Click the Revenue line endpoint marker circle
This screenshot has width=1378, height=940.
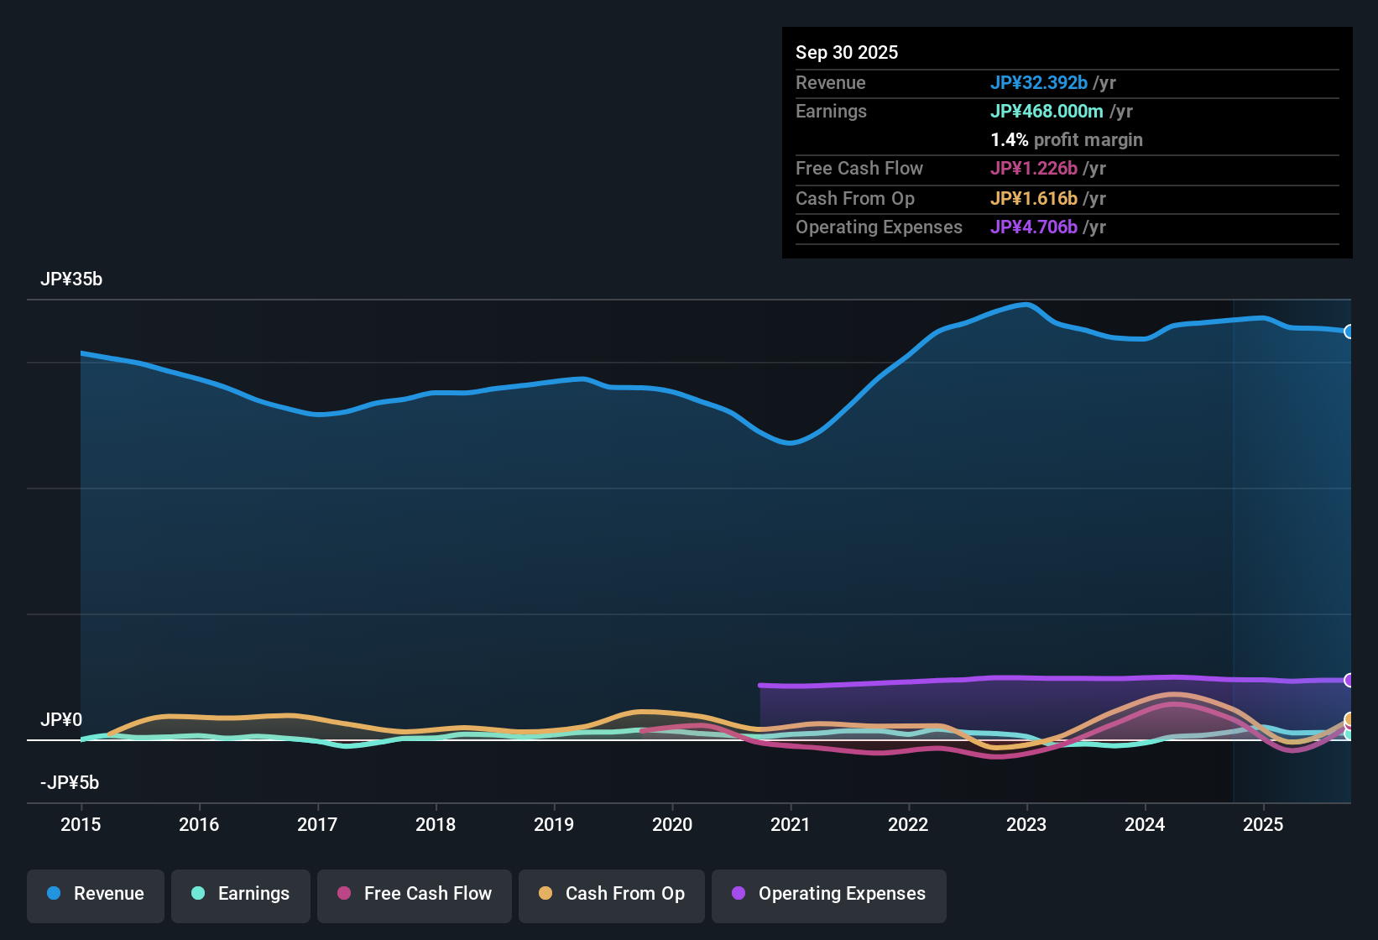coord(1349,331)
